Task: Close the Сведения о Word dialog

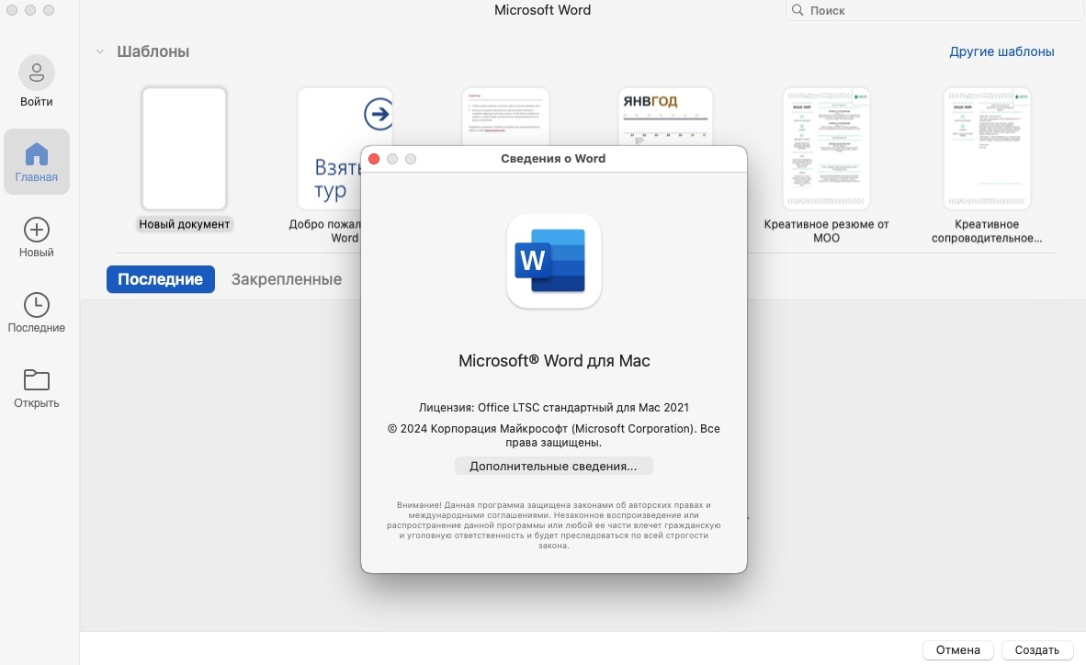Action: coord(374,159)
